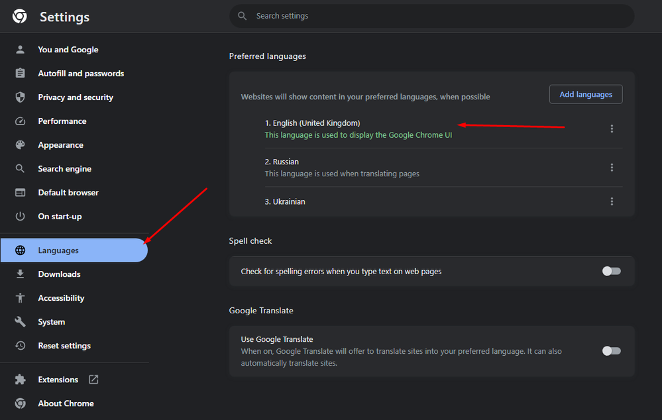Viewport: 662px width, 420px height.
Task: Click the Search engine magnifier icon
Action: tap(20, 169)
